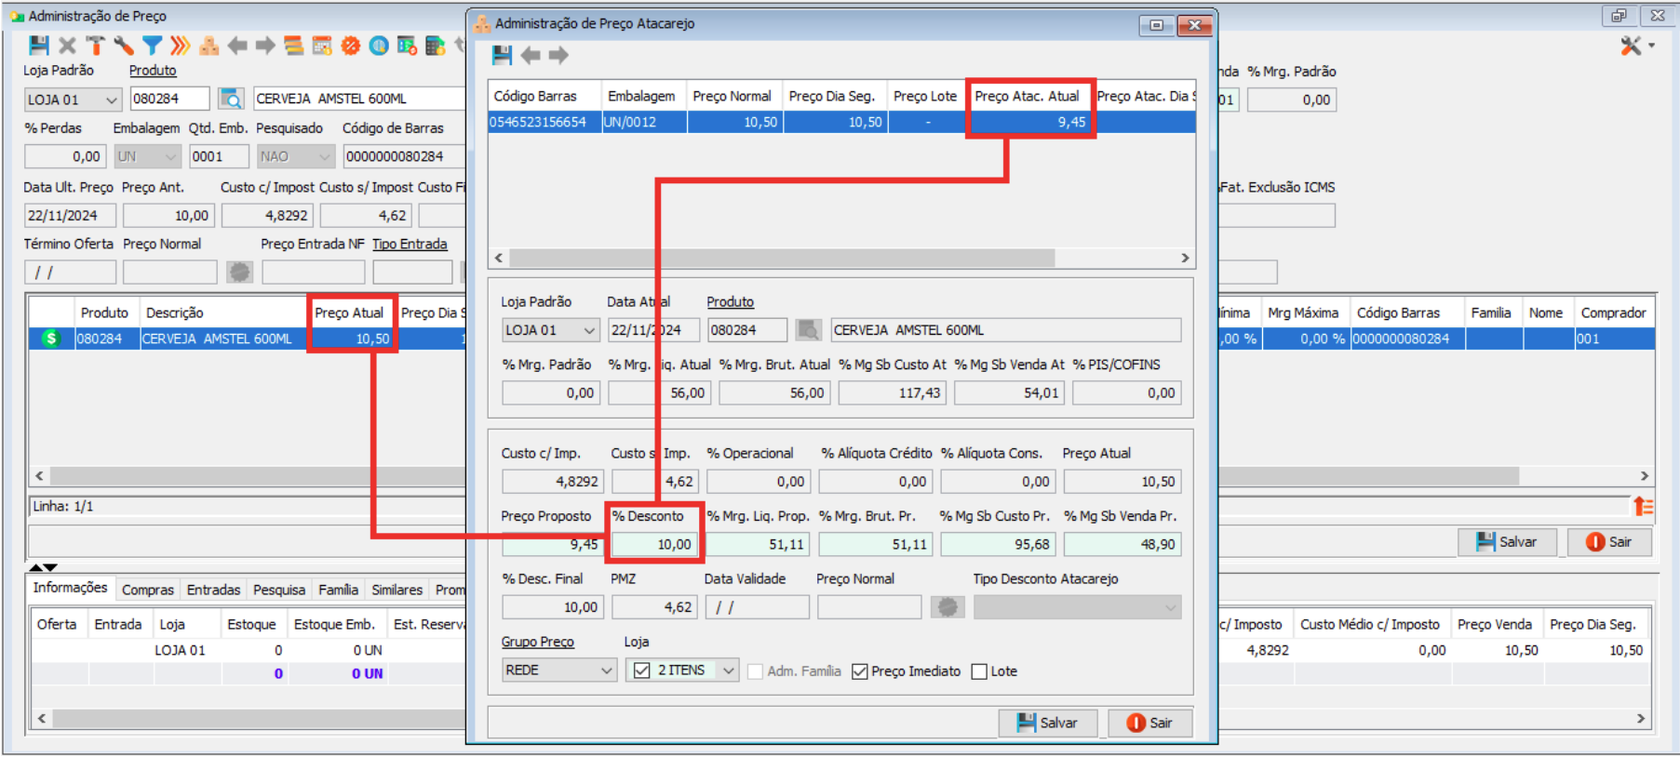
Task: Click the calendar icon in main toolbar
Action: 322,46
